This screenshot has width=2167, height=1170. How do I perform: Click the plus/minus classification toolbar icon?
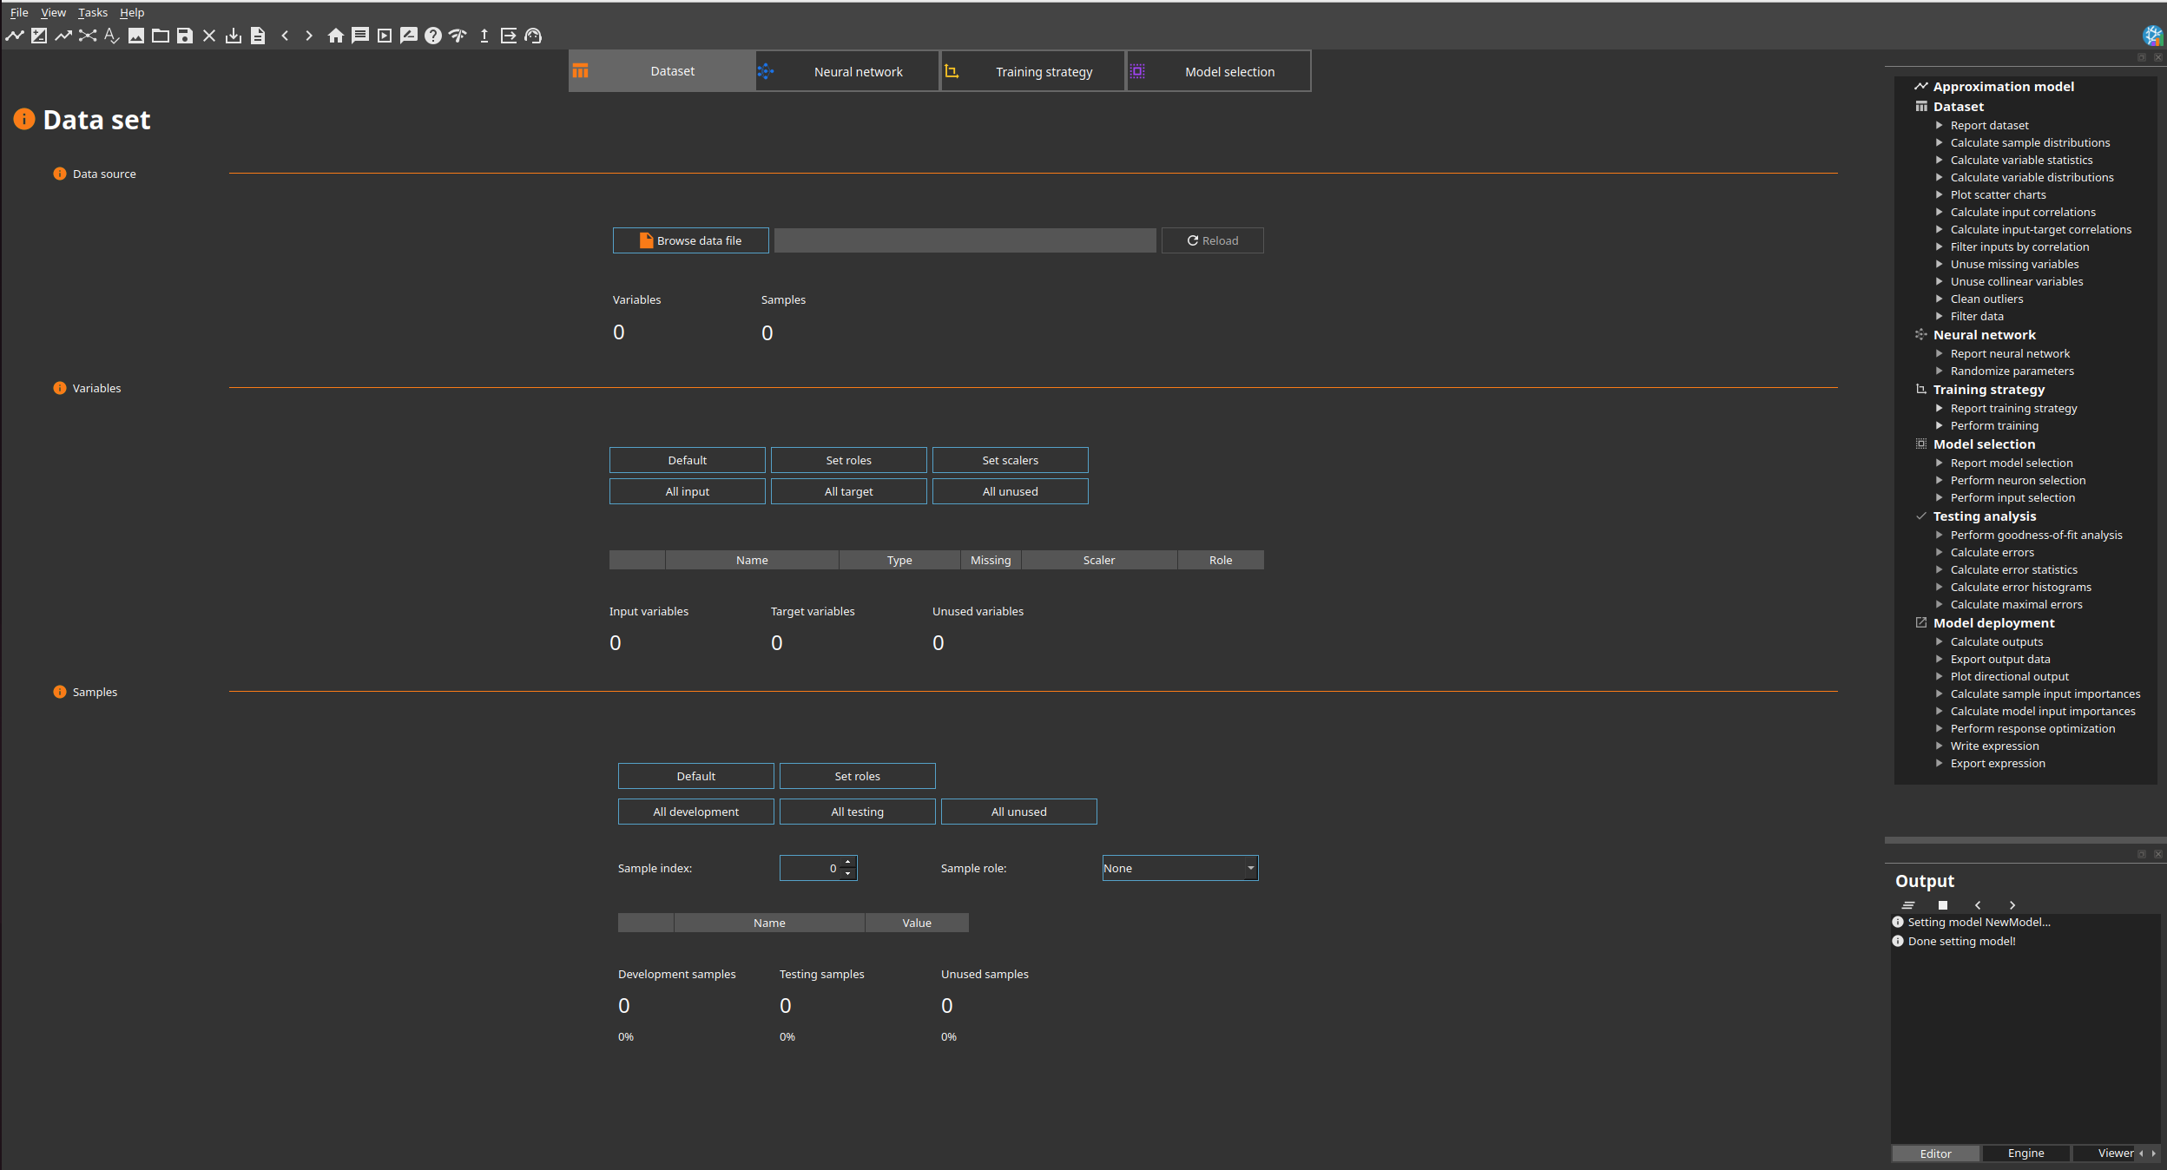pyautogui.click(x=39, y=36)
